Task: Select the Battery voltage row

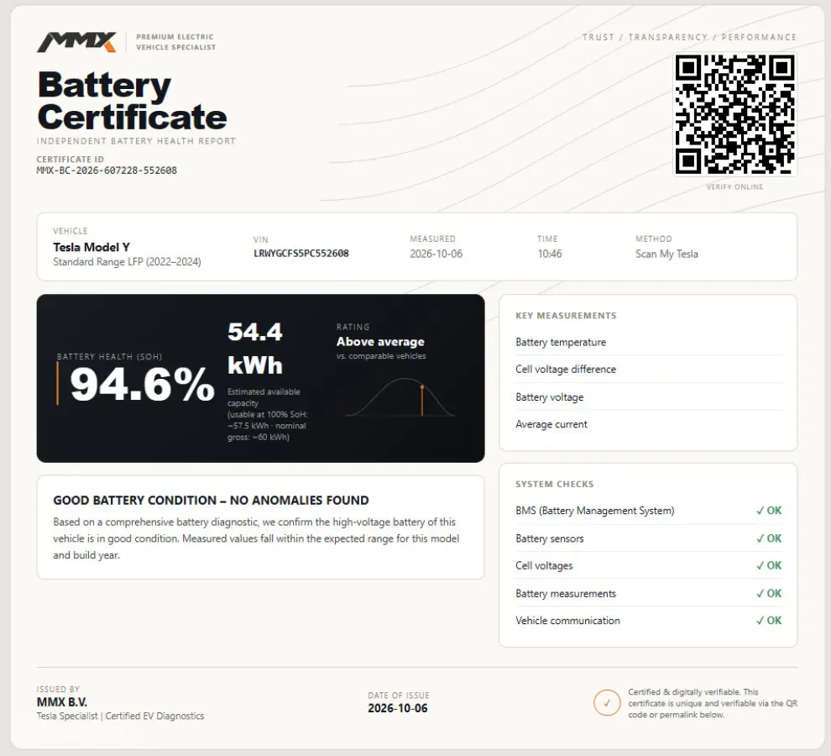Action: 648,396
